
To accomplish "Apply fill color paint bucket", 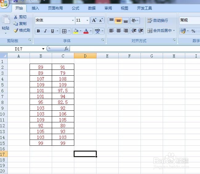I will pyautogui.click(x=76, y=31).
